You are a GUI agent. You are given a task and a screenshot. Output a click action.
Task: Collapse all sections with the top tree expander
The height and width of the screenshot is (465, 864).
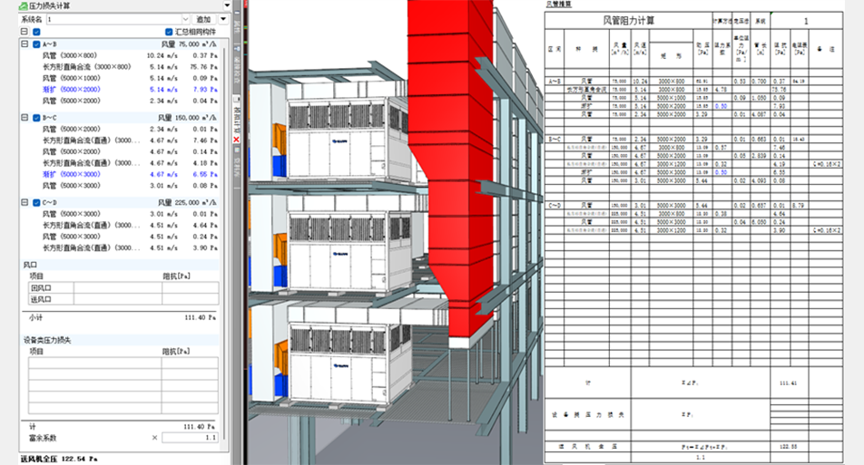point(24,32)
